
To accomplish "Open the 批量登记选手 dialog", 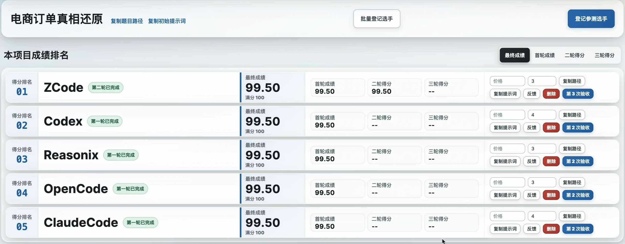I will pos(377,19).
